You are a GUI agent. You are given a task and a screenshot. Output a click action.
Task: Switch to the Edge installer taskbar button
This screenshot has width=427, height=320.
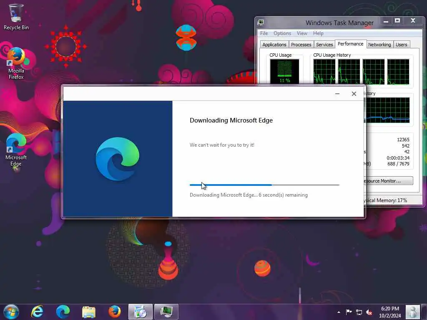tap(140, 312)
